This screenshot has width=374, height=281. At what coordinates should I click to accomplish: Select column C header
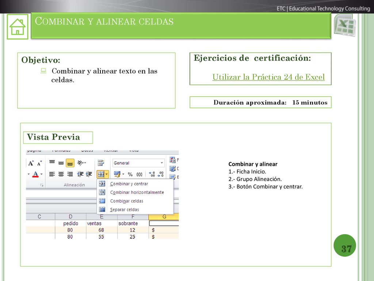(x=40, y=217)
